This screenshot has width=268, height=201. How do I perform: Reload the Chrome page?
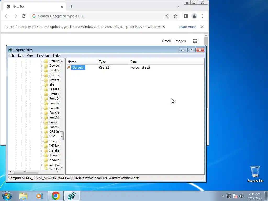coord(24,16)
